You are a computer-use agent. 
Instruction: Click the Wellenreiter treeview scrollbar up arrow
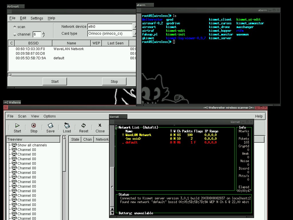click(x=64, y=138)
